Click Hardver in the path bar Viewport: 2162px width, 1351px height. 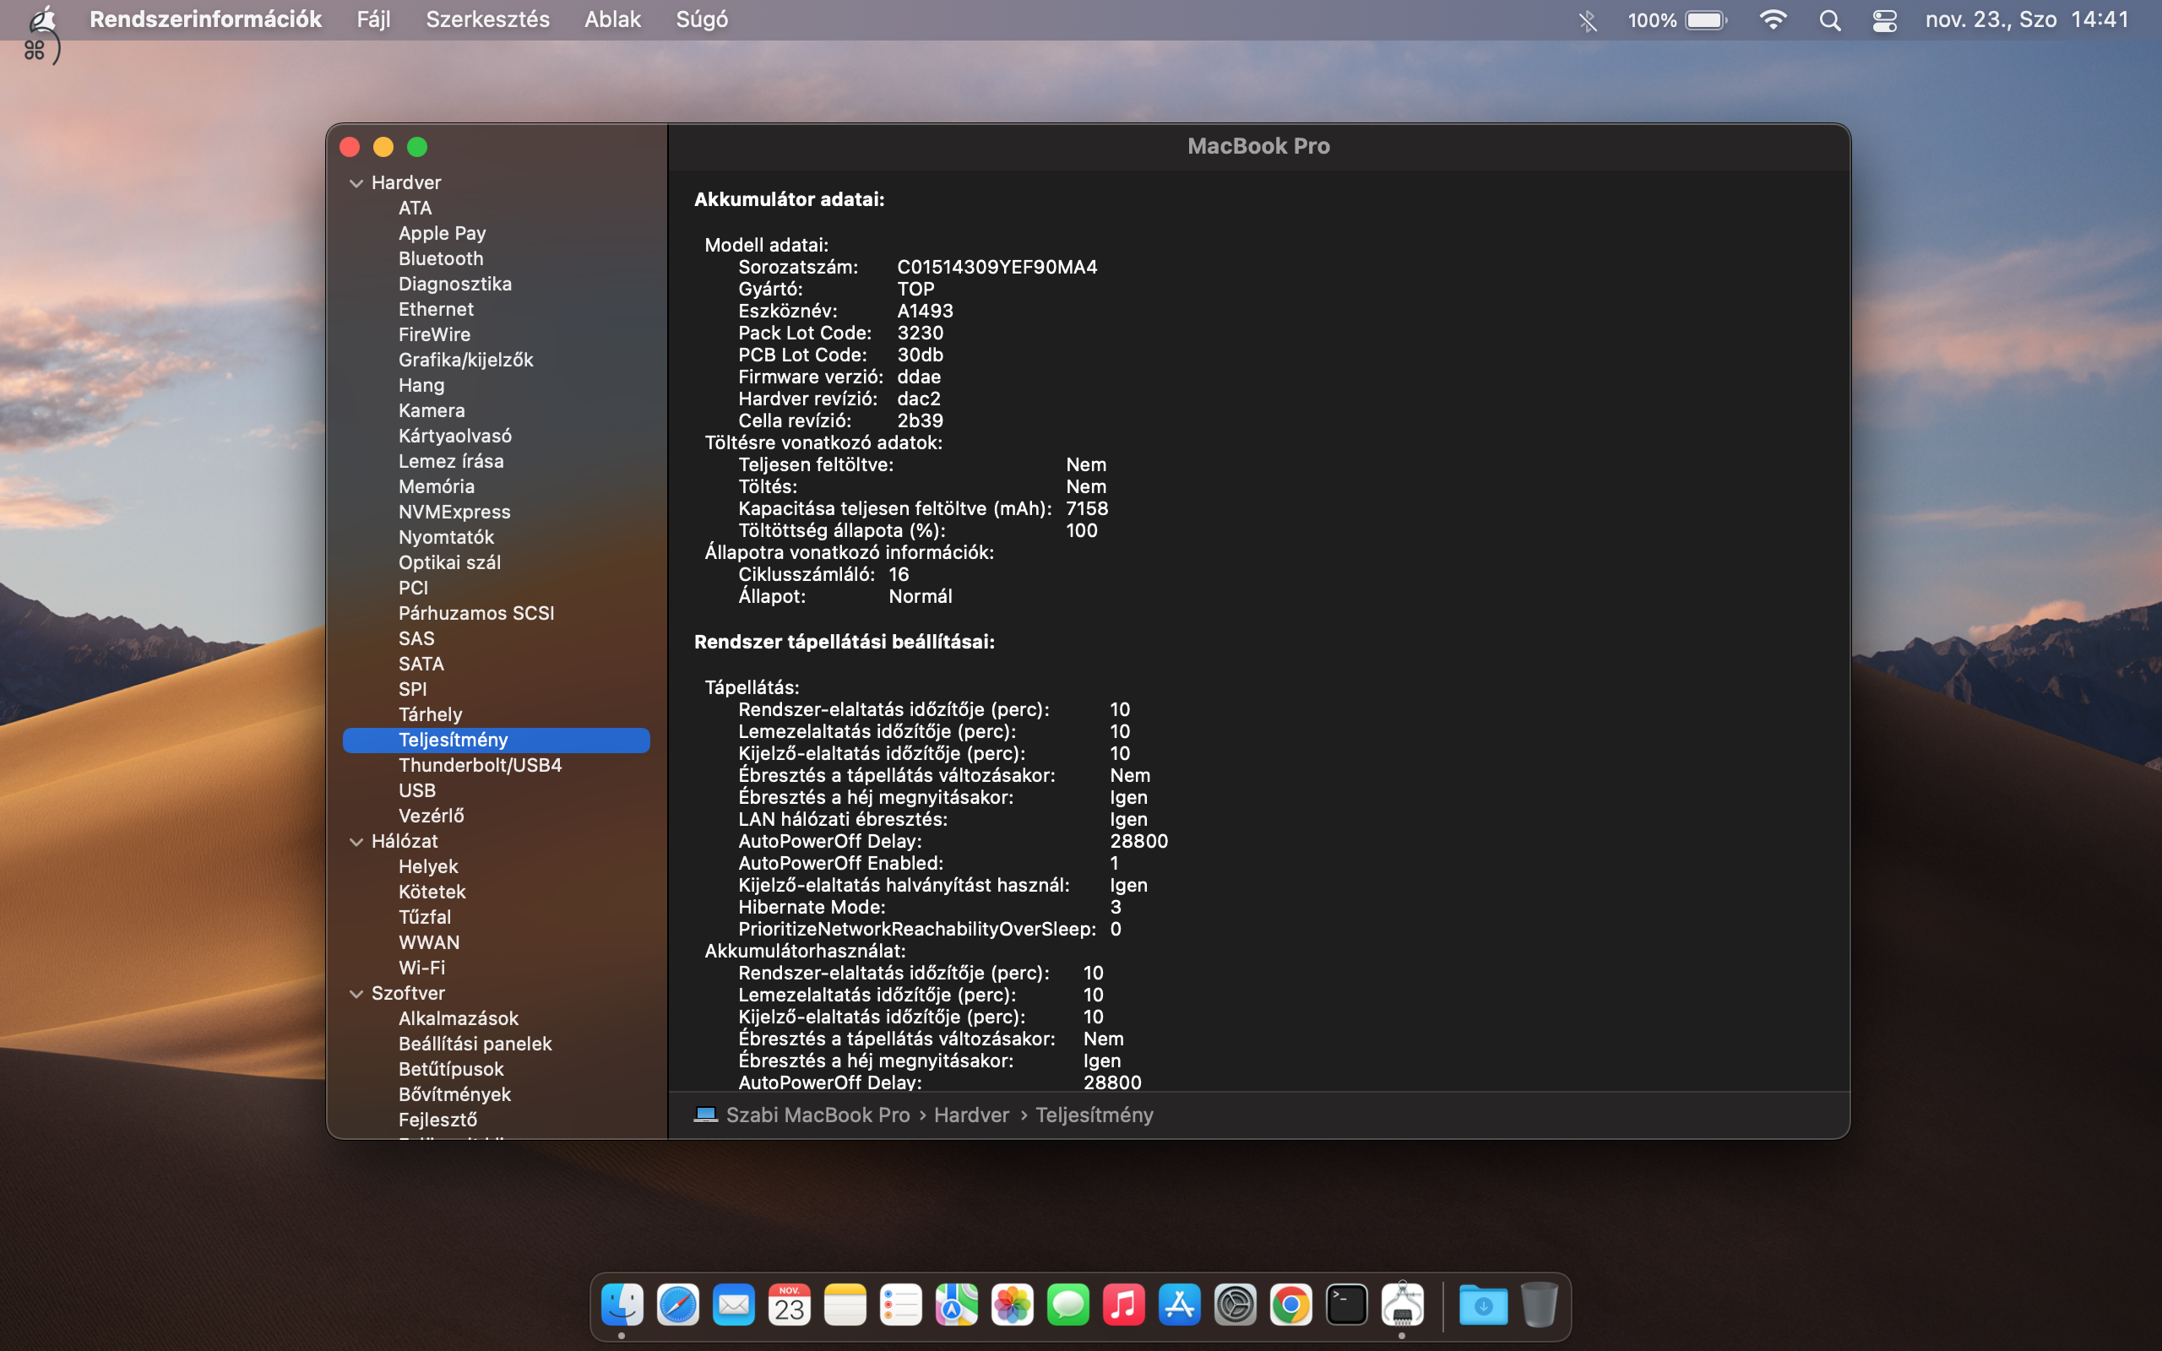pos(971,1115)
